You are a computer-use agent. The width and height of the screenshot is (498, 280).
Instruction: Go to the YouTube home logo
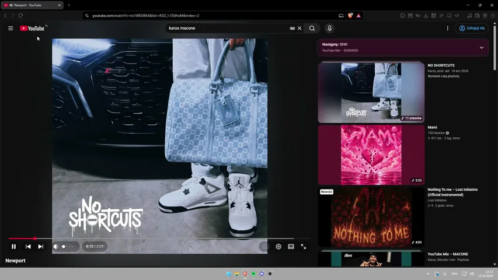click(32, 28)
